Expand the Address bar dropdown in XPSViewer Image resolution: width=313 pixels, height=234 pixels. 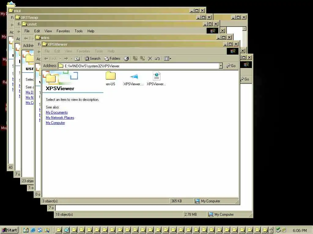(x=221, y=66)
